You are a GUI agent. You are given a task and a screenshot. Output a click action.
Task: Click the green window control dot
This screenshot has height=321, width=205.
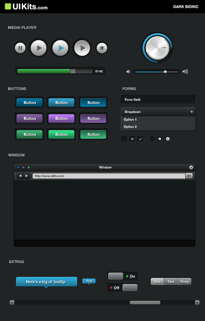point(29,168)
